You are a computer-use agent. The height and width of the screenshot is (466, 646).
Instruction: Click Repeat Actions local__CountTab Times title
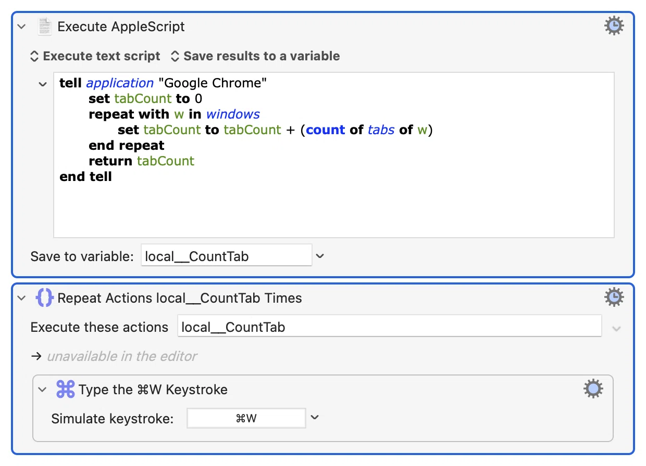pyautogui.click(x=180, y=298)
